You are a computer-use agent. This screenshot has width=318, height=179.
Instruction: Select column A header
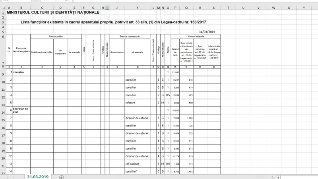point(9,8)
